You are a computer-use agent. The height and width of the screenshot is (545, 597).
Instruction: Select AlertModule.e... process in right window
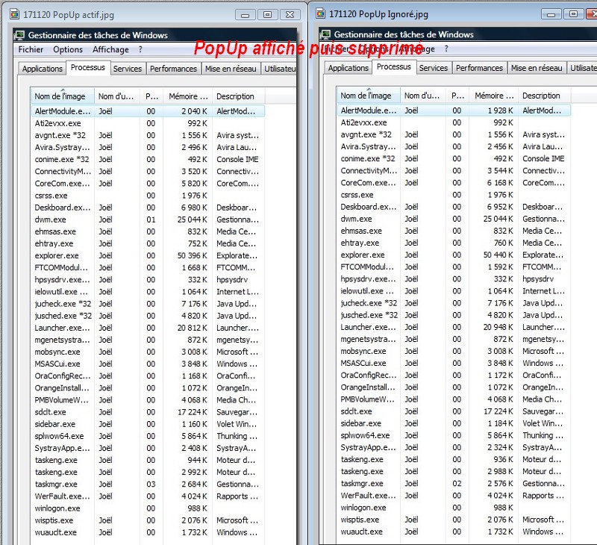coord(454,110)
